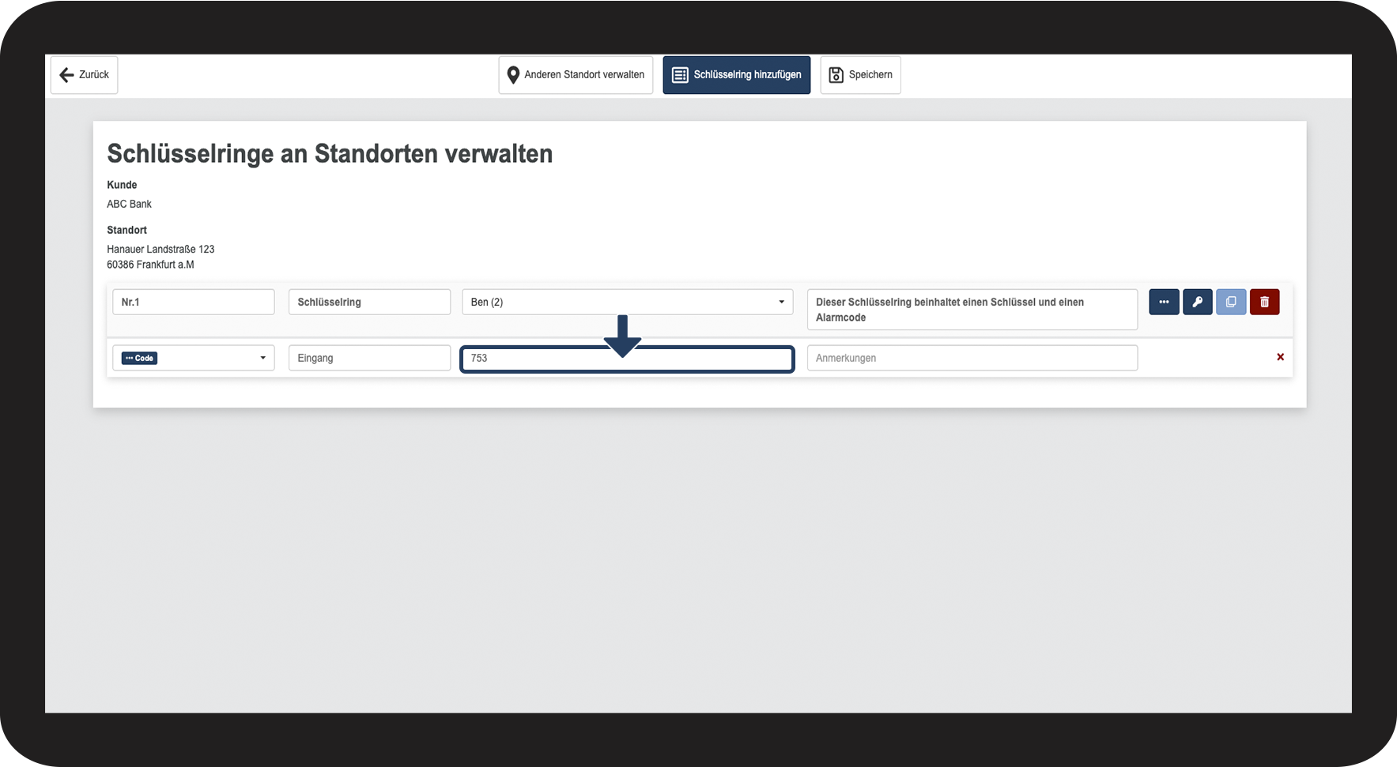Click the back arrow icon
Screen dimensions: 1397x767
pos(67,75)
